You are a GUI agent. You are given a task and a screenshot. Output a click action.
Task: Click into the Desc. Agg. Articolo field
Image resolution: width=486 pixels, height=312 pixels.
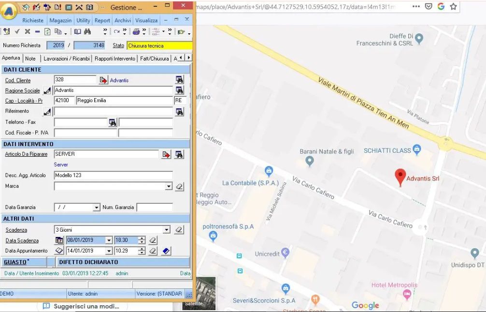pyautogui.click(x=113, y=176)
